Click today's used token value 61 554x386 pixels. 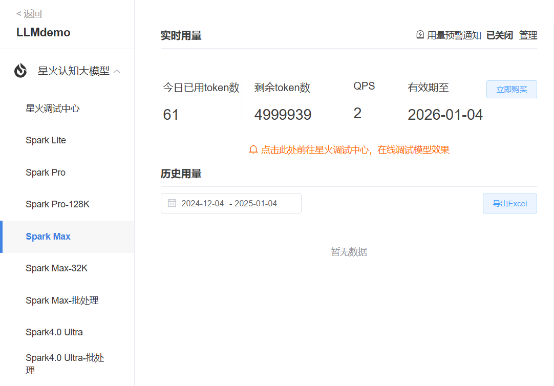point(171,115)
